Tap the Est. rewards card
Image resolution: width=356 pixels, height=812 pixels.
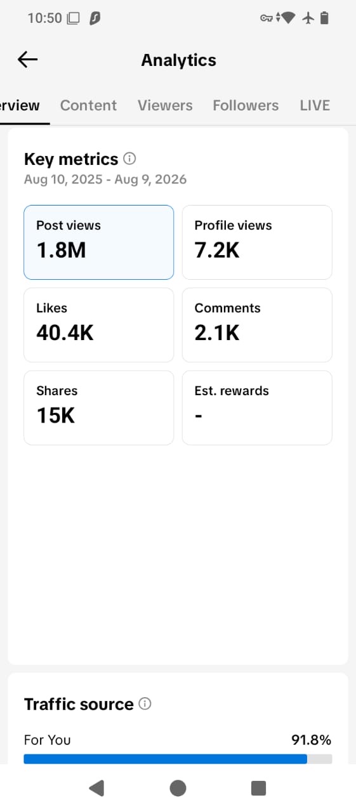[257, 408]
